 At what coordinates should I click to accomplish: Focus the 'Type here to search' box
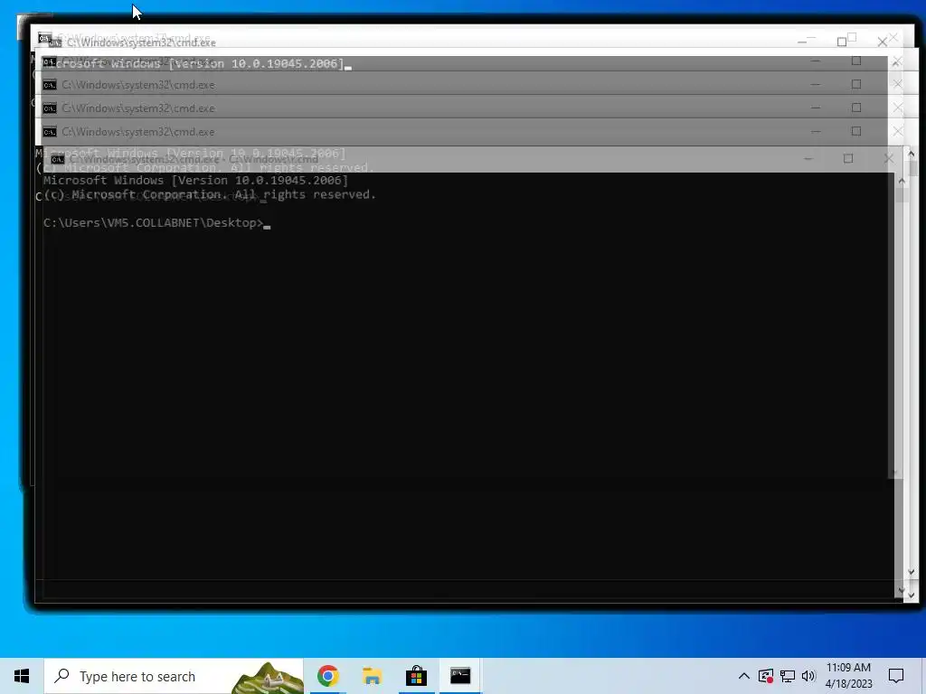[174, 676]
